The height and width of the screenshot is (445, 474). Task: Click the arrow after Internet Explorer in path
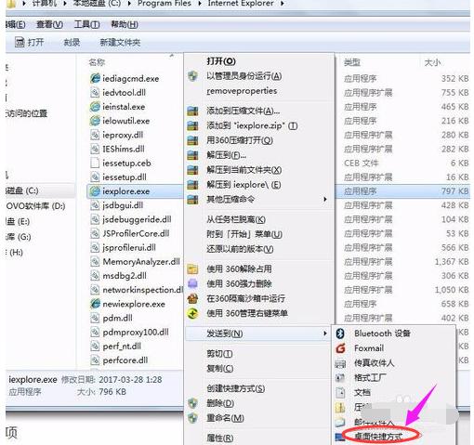[282, 4]
